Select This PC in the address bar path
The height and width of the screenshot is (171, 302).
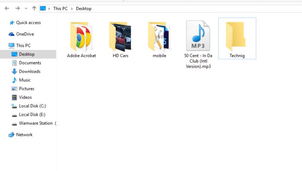[60, 9]
